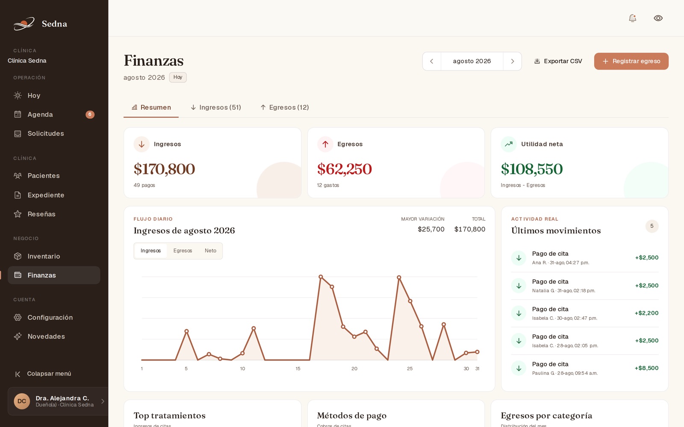Open Natalia G. payment row
This screenshot has height=427, width=684.
tap(584, 286)
